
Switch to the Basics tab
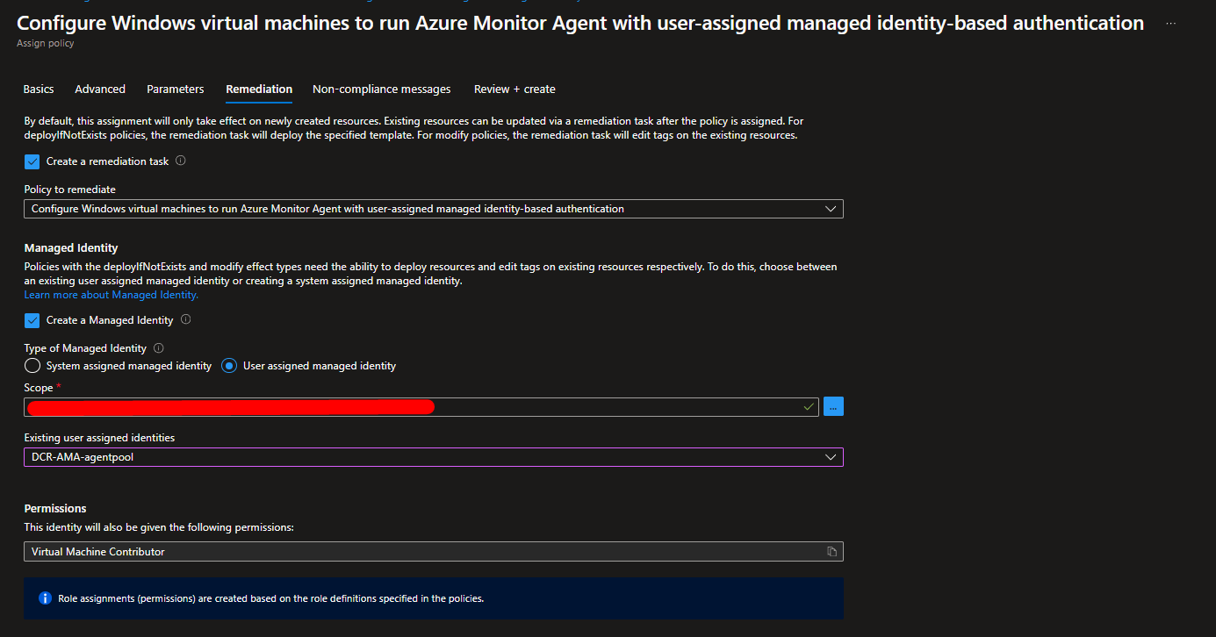[x=39, y=89]
